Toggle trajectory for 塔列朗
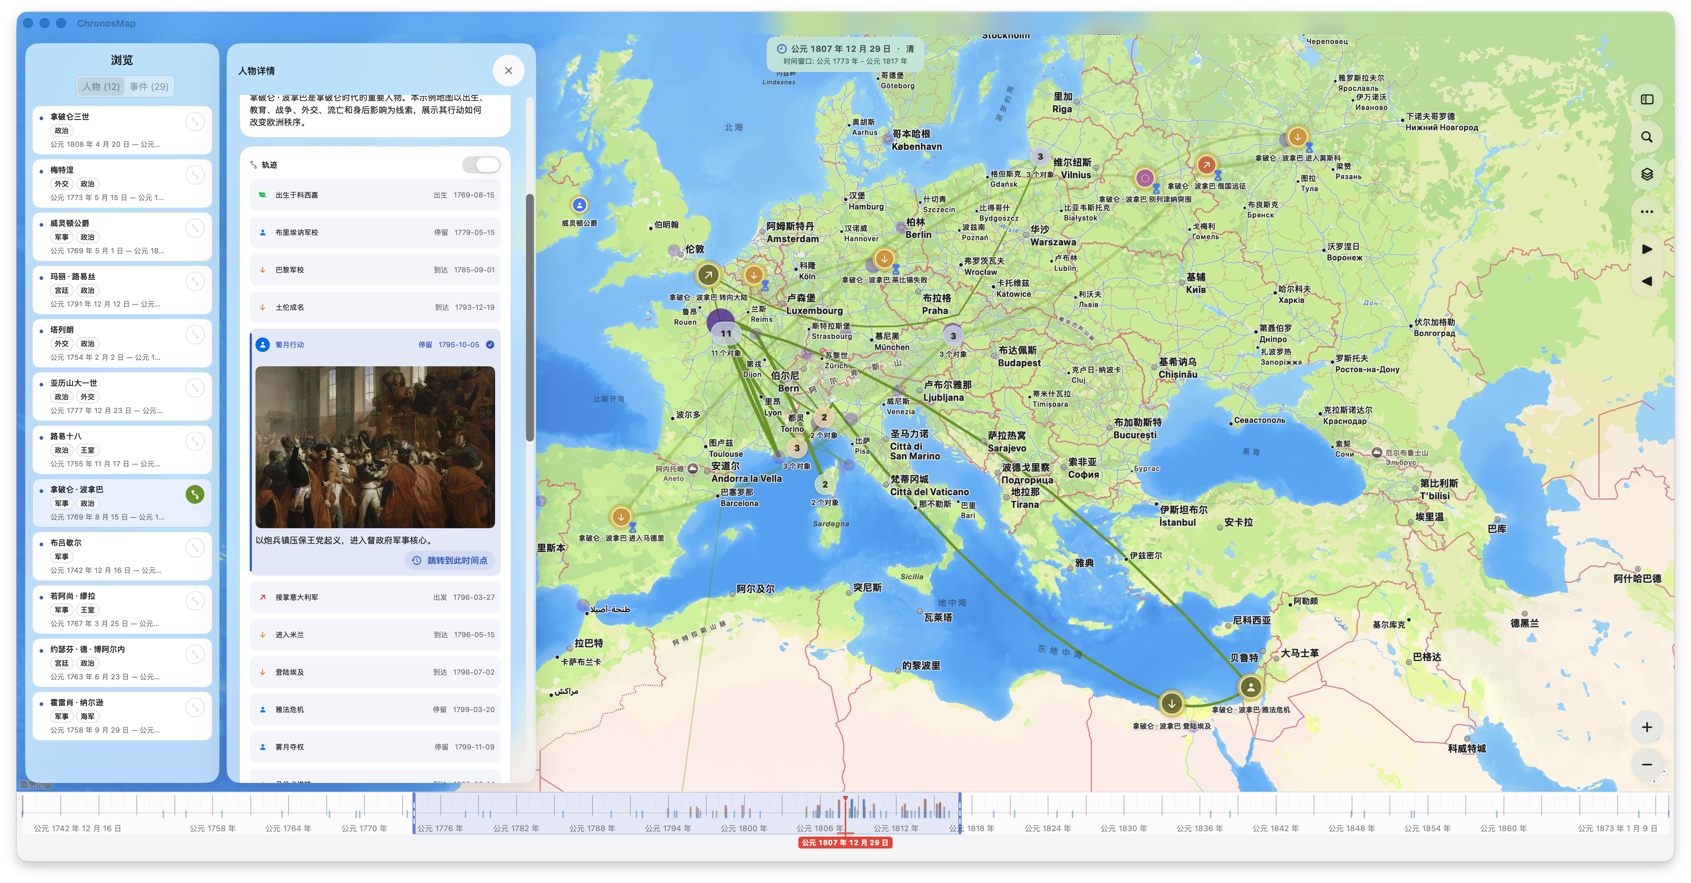 [x=194, y=334]
